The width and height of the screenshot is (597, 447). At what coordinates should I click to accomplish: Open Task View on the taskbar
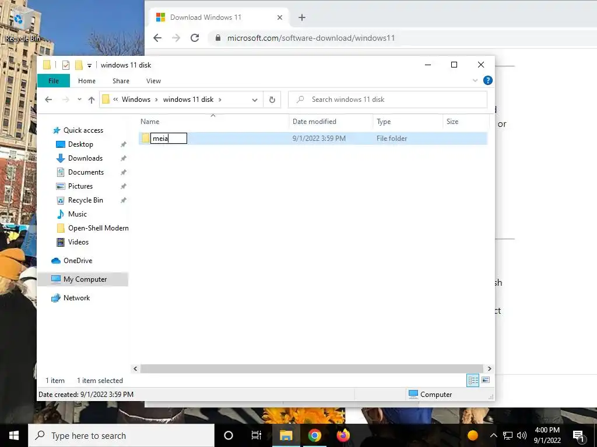(257, 435)
